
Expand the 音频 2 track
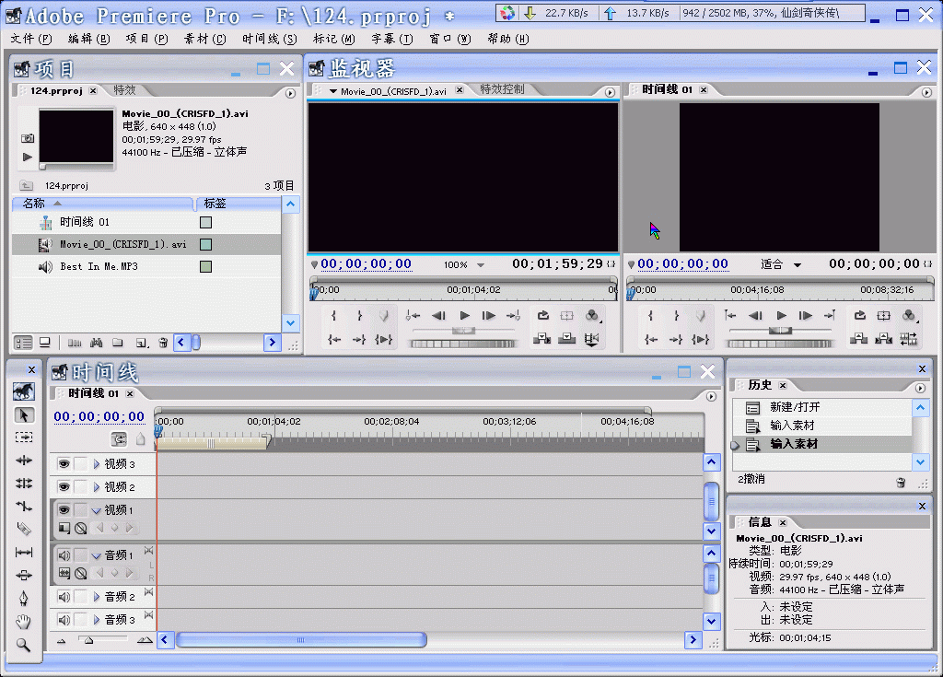[96, 596]
